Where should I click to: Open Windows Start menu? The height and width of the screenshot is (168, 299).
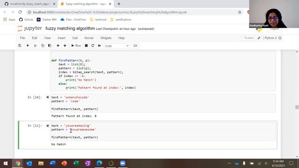point(5,163)
